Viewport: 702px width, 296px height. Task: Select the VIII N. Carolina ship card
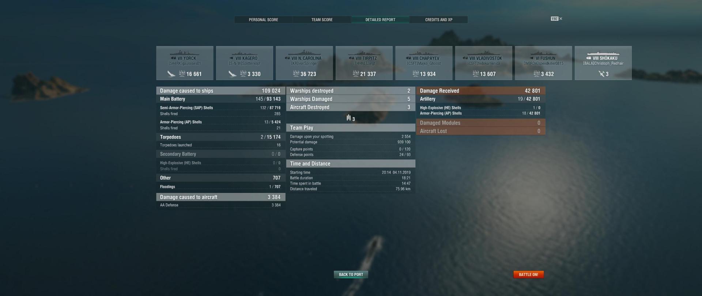(304, 63)
